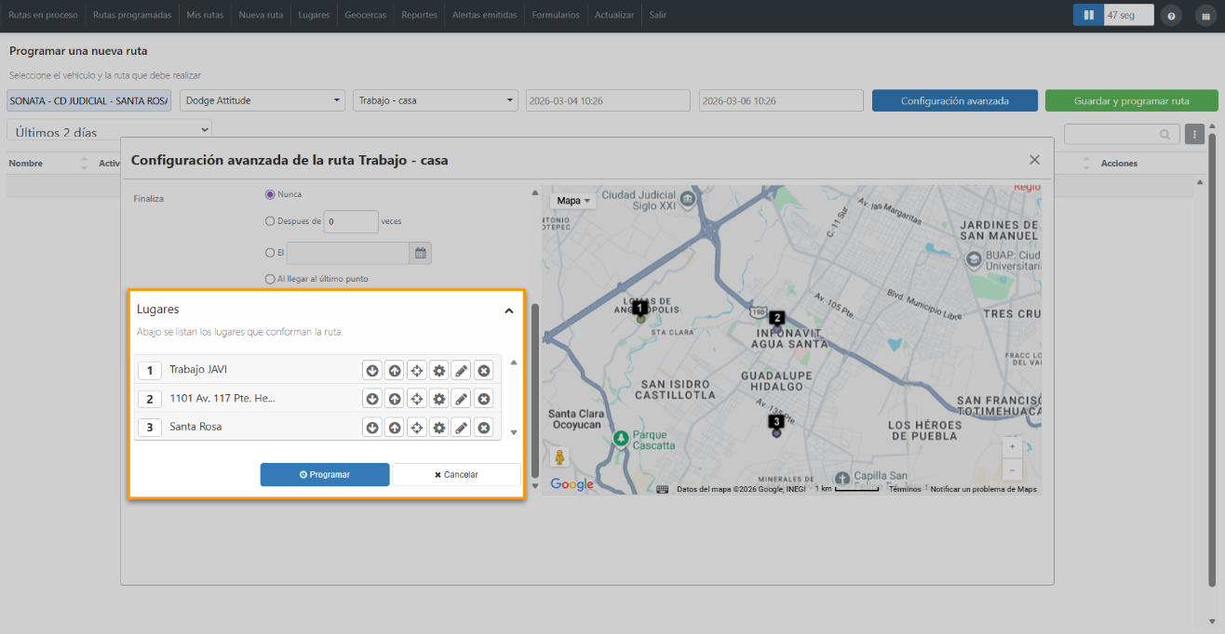The width and height of the screenshot is (1225, 634).
Task: Open gear settings for Santa Rosa
Action: (439, 428)
